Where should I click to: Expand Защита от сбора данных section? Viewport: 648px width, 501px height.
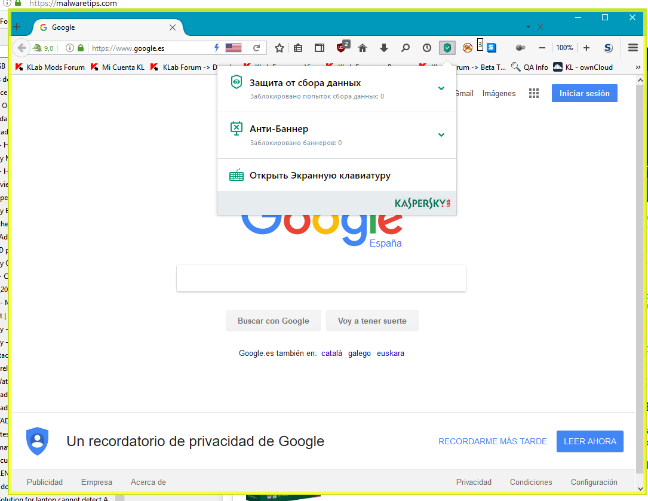pos(441,88)
